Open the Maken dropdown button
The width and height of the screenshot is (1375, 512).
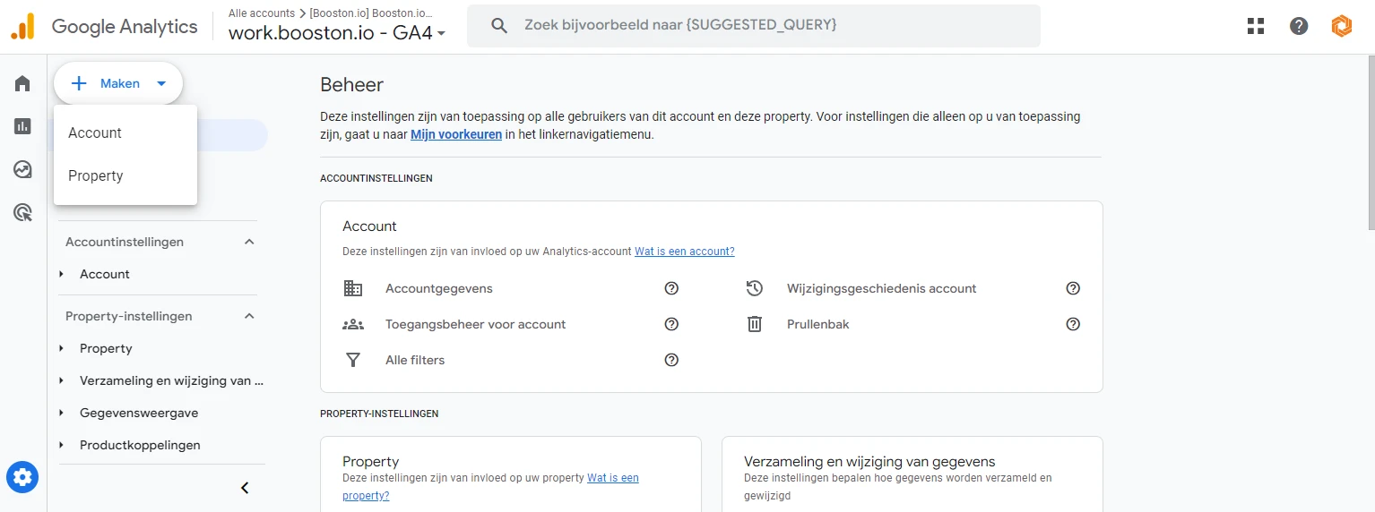coord(118,83)
